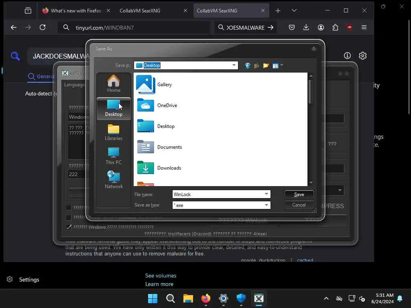Select the Downloads folder in file list
Image resolution: width=411 pixels, height=308 pixels.
(x=159, y=168)
